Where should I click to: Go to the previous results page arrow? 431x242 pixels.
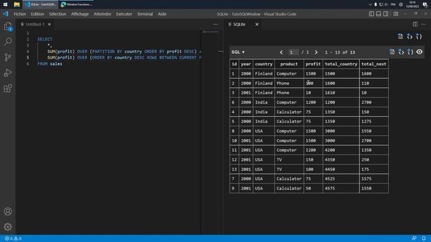[281, 52]
